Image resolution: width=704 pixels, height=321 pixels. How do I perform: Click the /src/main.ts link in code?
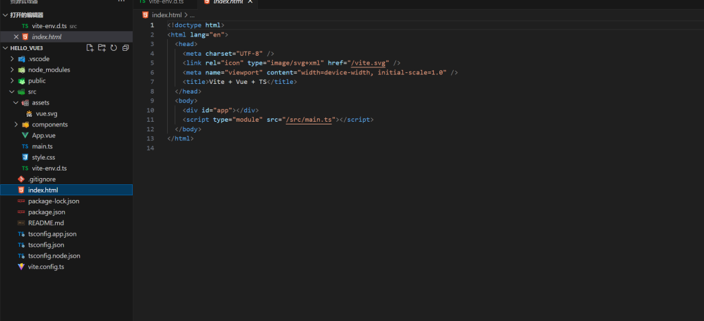pos(308,119)
